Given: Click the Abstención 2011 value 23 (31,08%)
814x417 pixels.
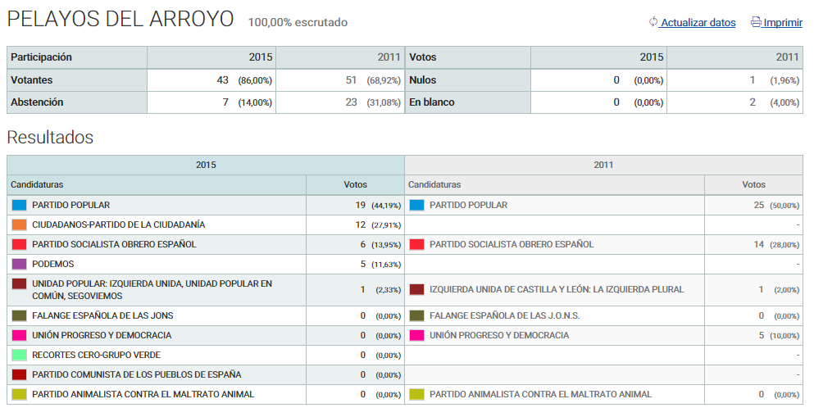Looking at the screenshot, I should [373, 102].
